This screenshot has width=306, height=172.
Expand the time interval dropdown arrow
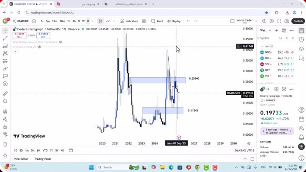coord(92,21)
